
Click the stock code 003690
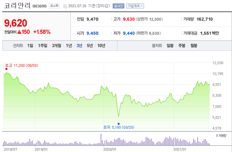(x=39, y=6)
